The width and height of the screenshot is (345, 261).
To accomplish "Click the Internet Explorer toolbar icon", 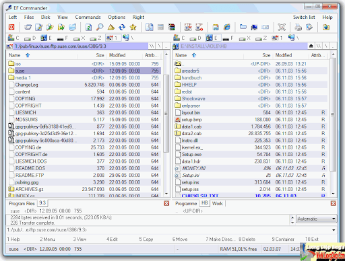I will coord(227,27).
